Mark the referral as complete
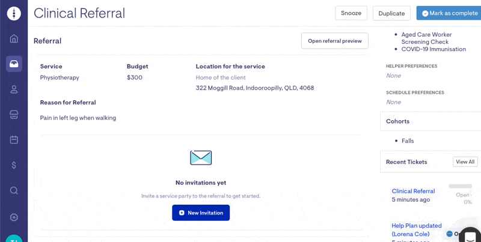This screenshot has width=481, height=242. [x=449, y=13]
